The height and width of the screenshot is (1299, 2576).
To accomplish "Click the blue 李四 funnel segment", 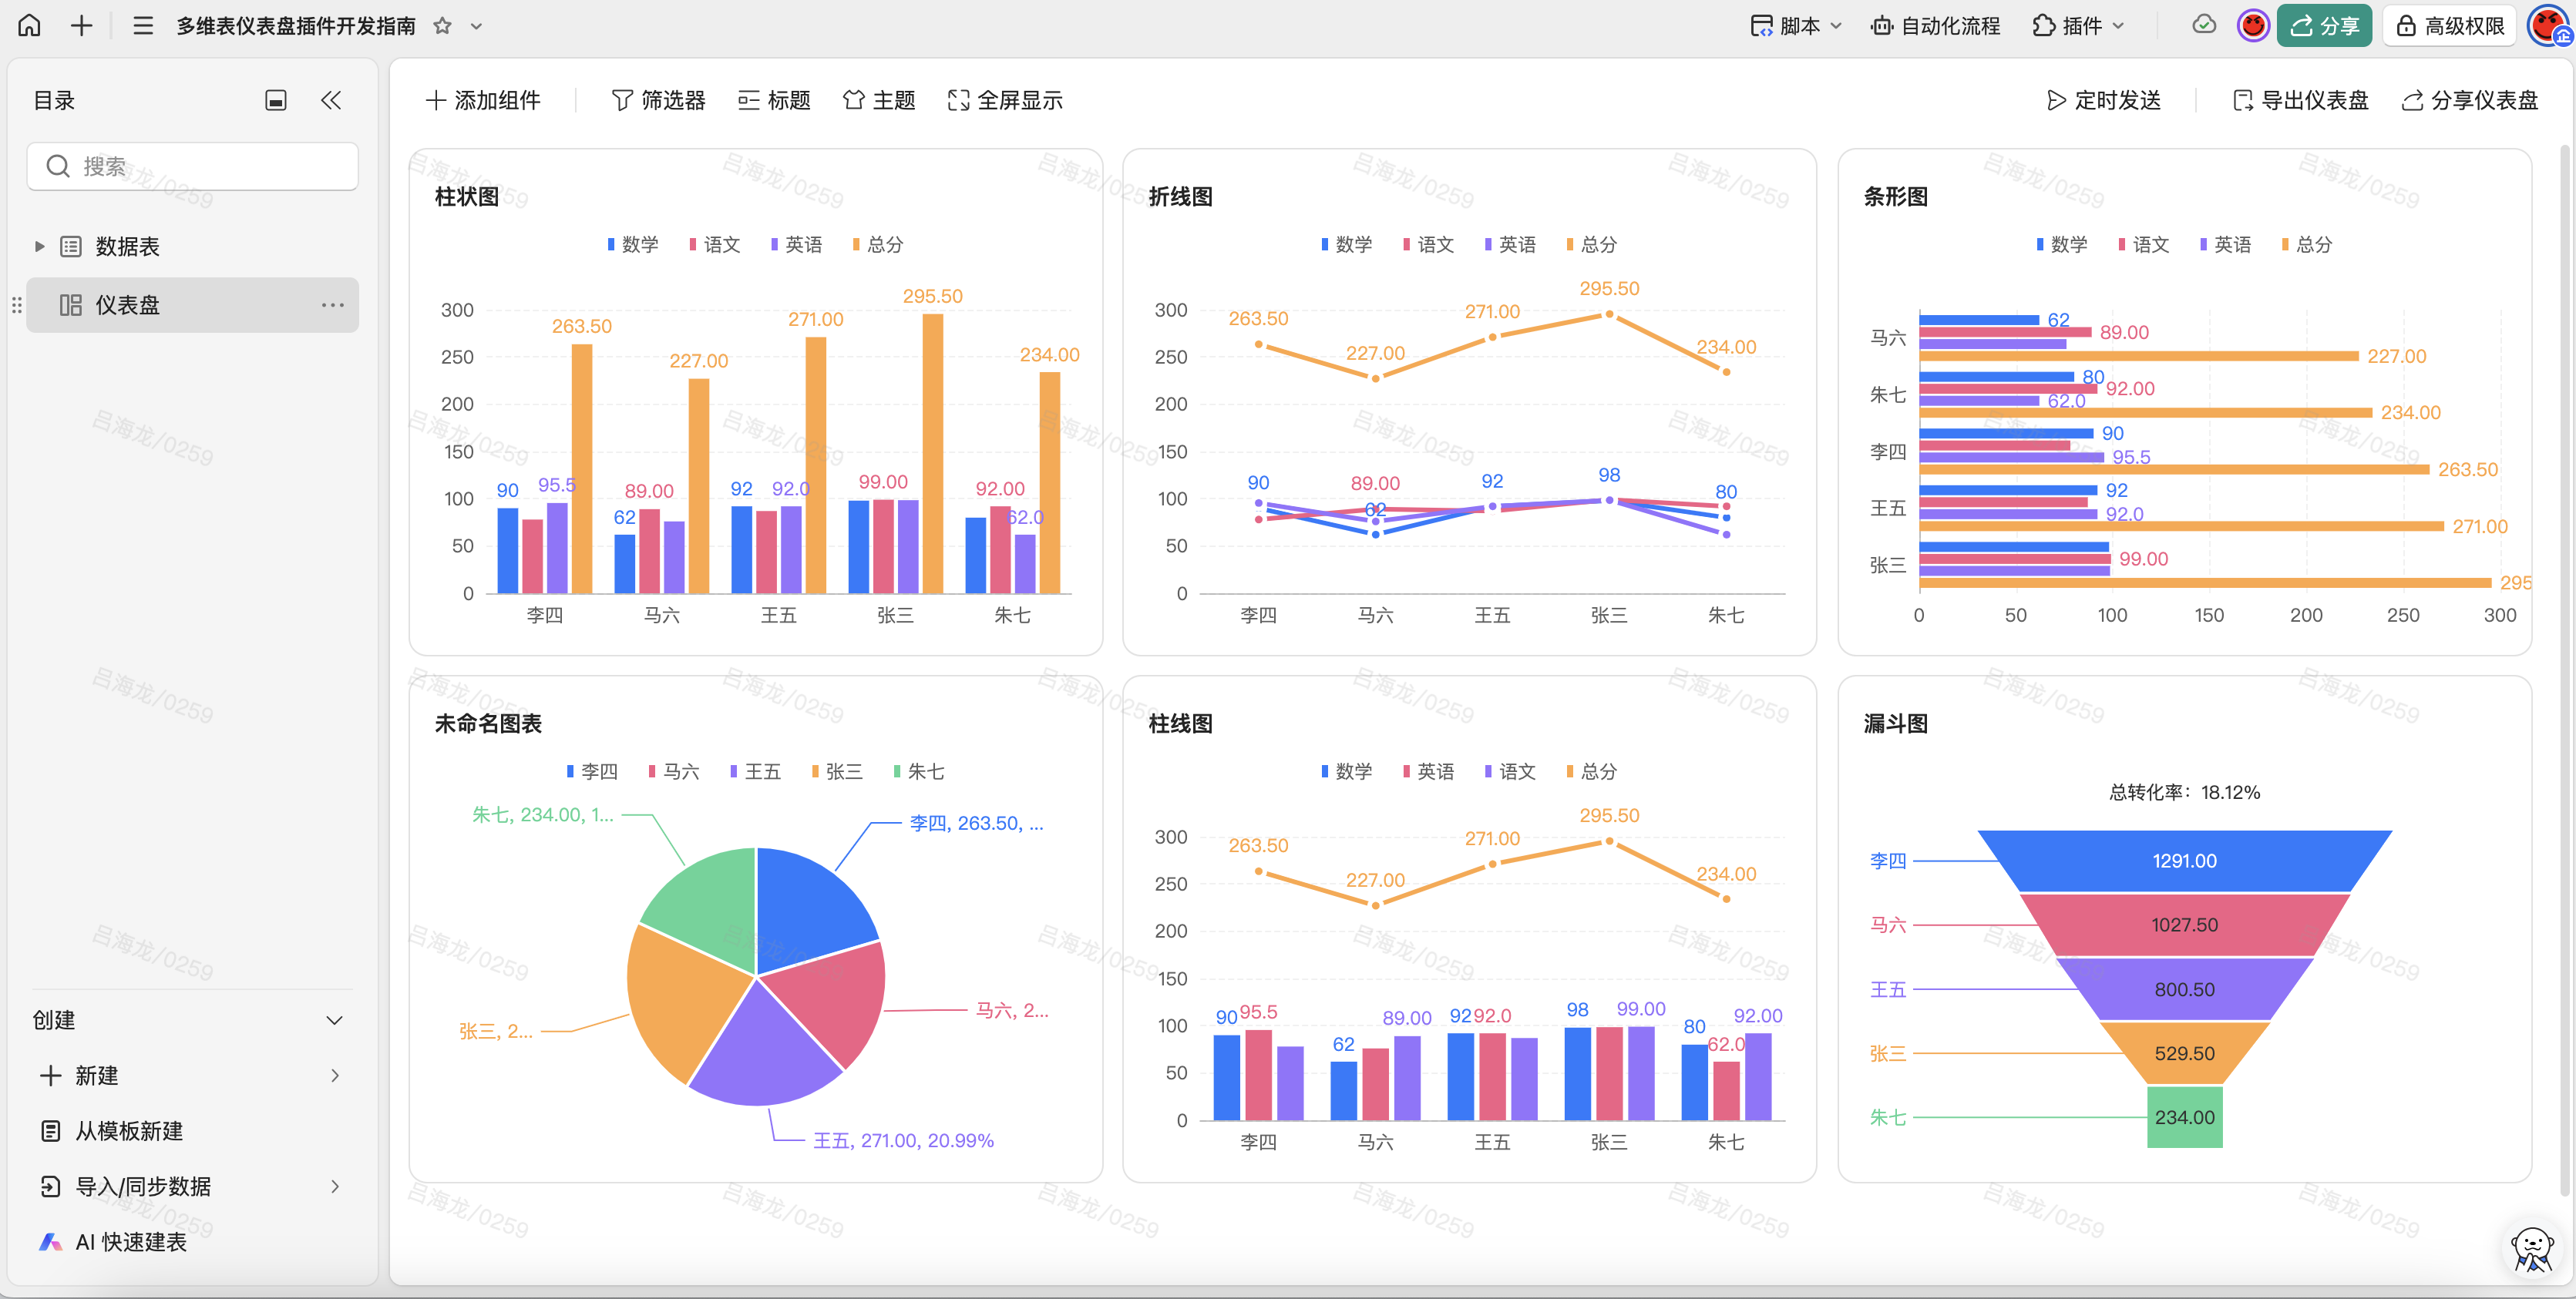I will [x=2184, y=861].
